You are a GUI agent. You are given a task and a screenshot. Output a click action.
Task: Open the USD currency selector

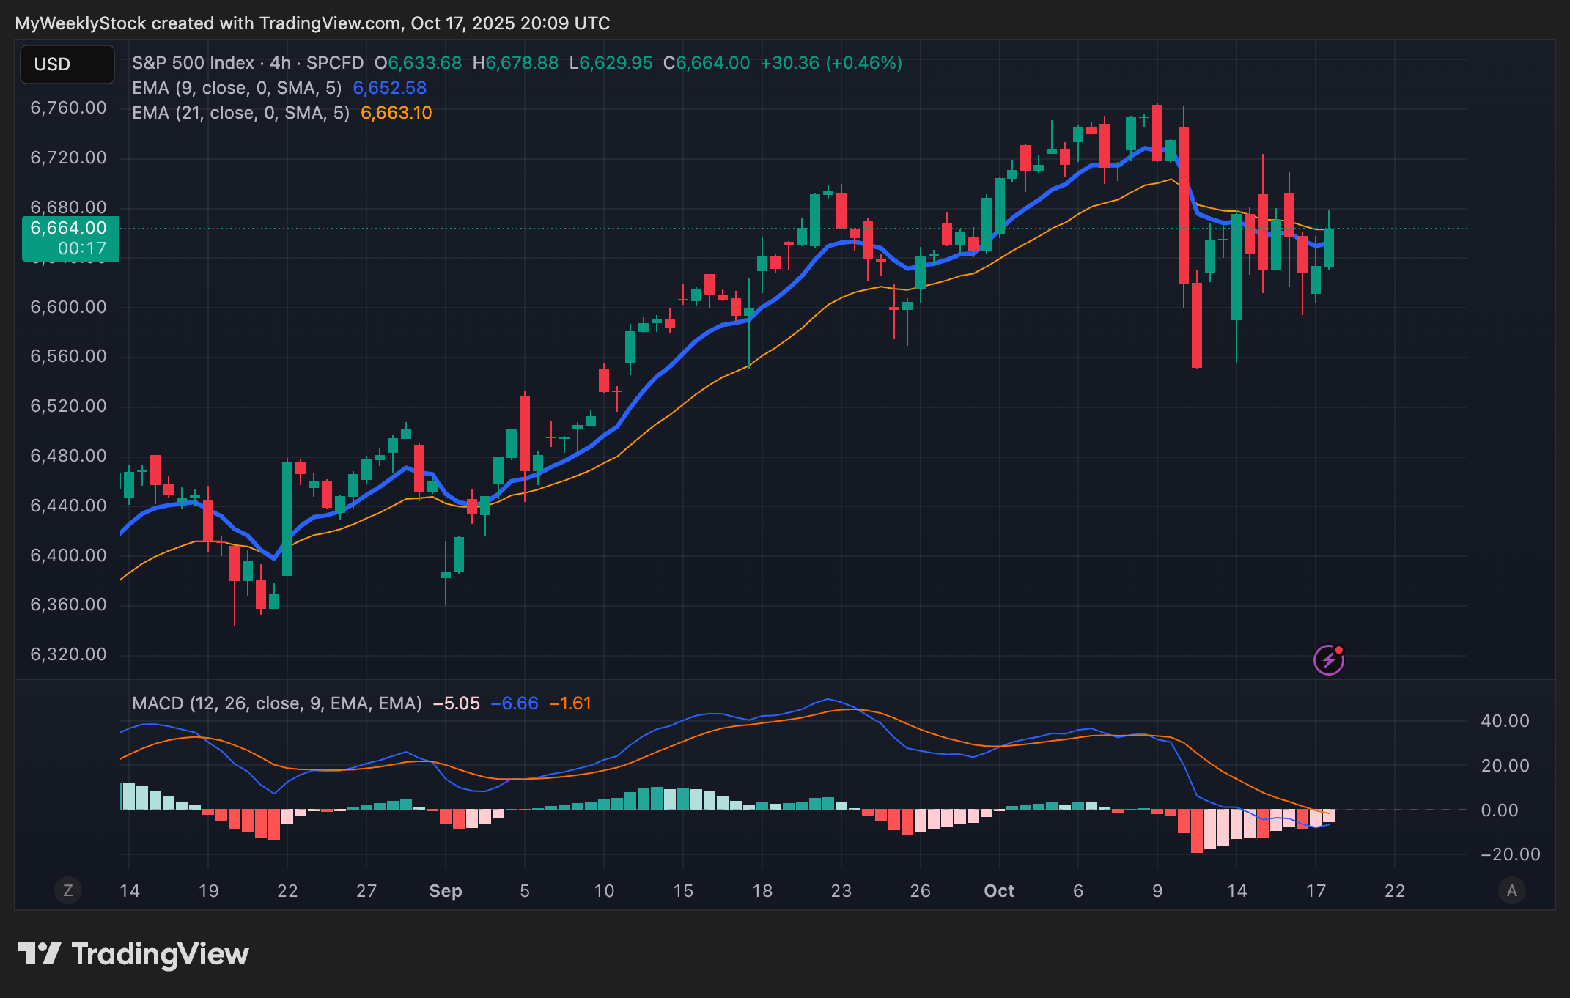click(x=67, y=64)
